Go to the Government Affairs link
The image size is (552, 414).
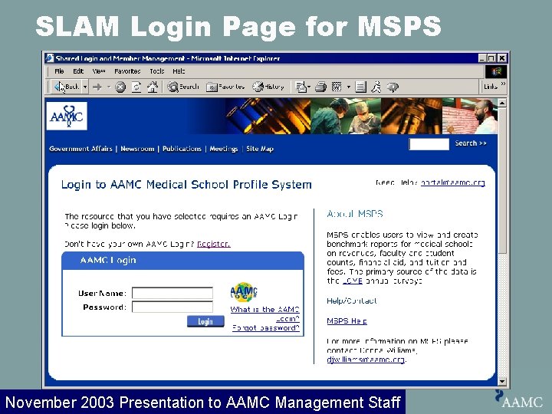(80, 149)
